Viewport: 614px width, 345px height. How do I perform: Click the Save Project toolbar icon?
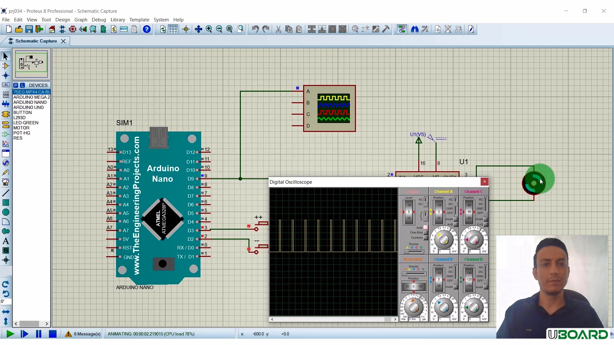tap(29, 29)
